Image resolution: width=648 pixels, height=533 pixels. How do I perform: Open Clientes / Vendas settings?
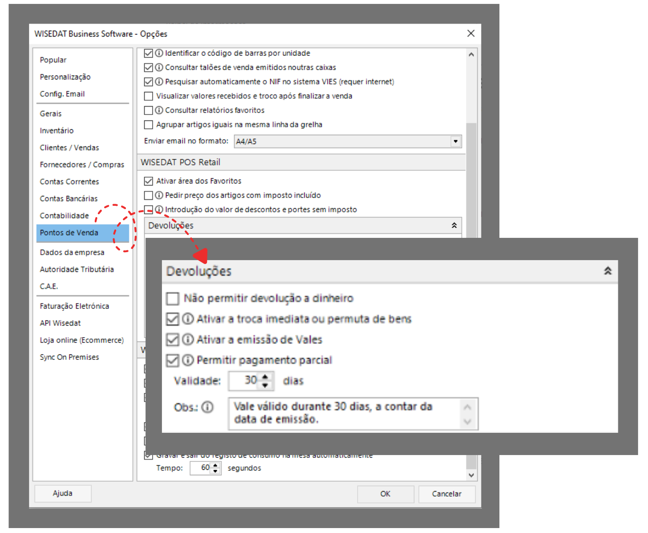coord(70,148)
